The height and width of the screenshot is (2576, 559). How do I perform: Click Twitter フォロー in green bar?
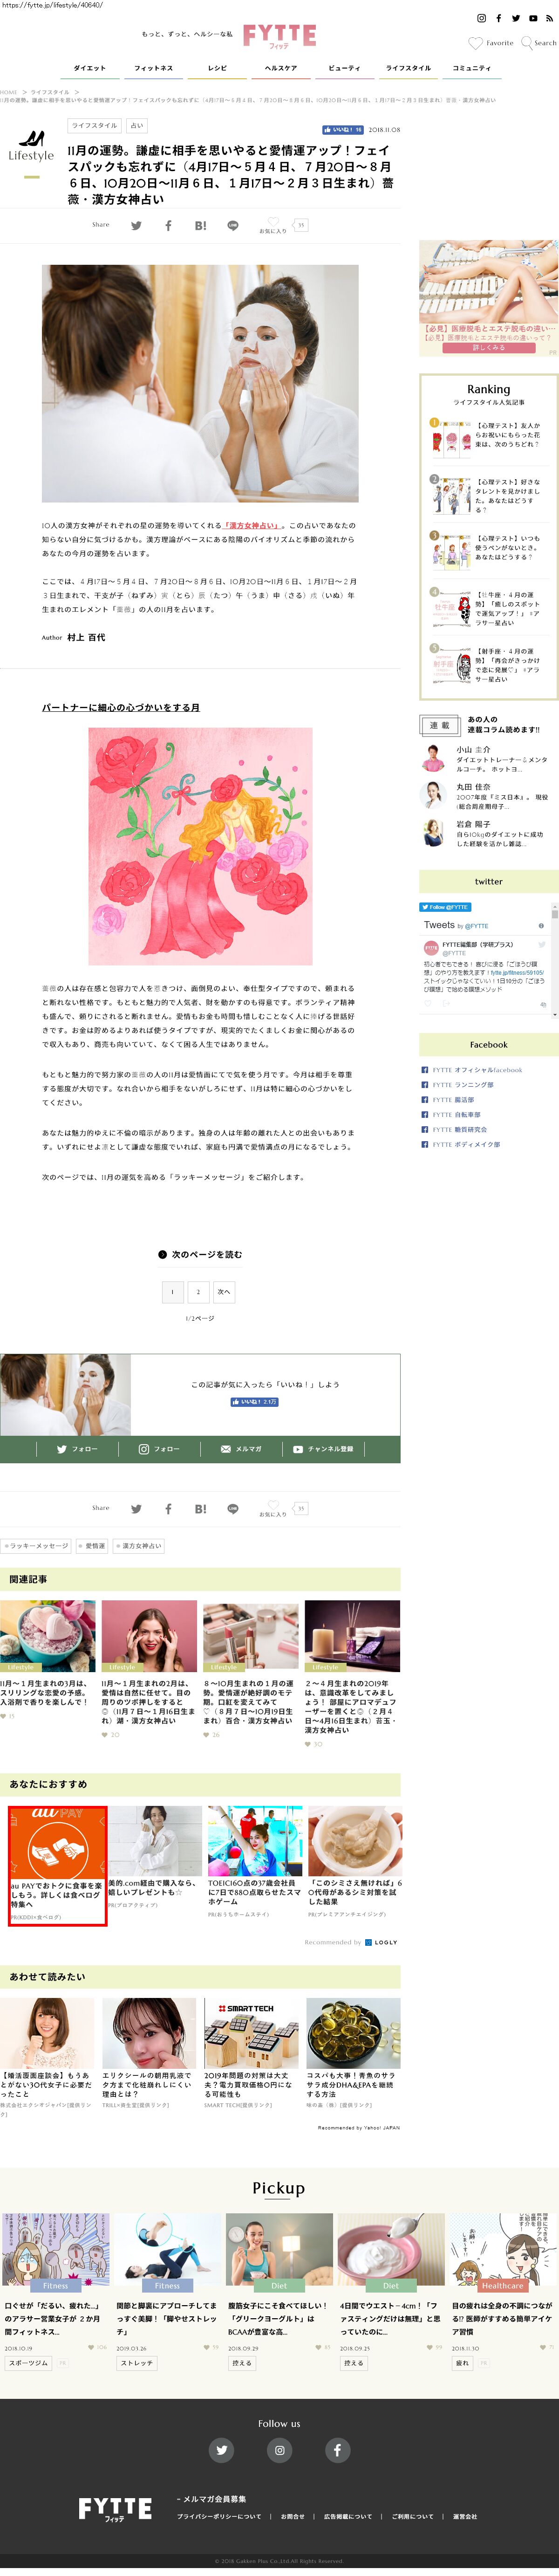77,1449
